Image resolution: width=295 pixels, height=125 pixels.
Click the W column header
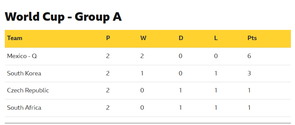click(x=143, y=38)
